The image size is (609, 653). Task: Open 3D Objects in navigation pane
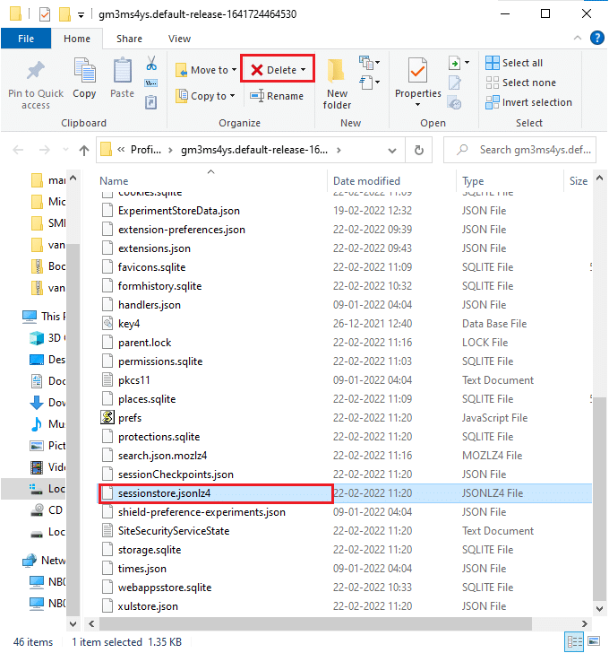(x=47, y=338)
